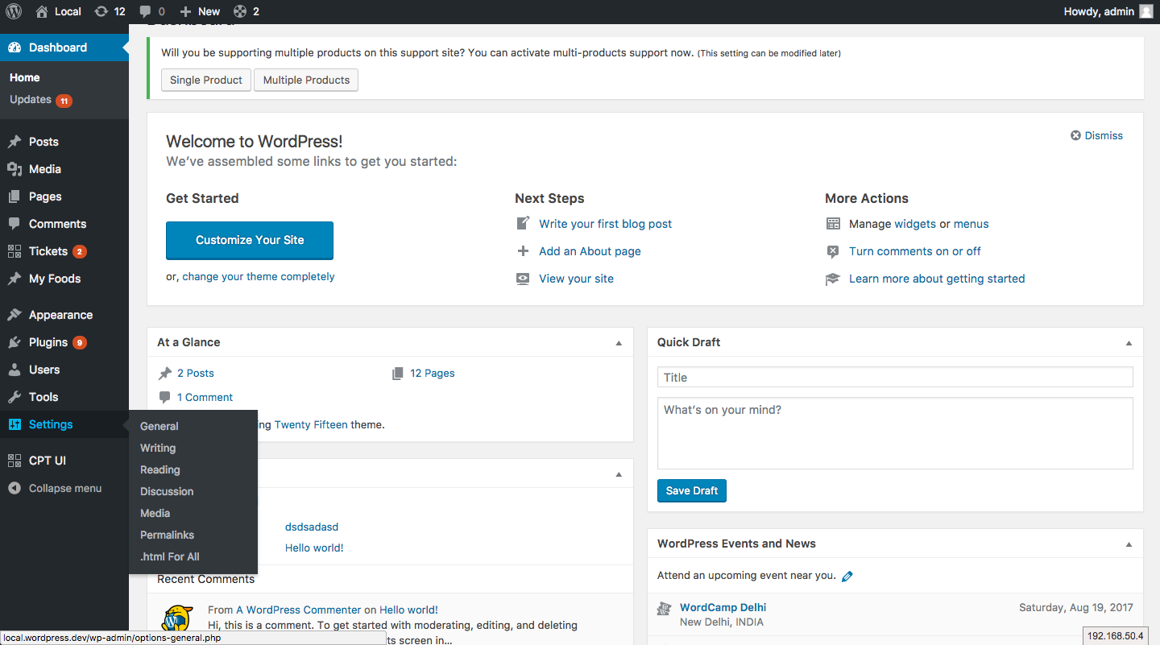This screenshot has height=645, width=1160.
Task: Open the Reading settings submenu item
Action: [x=159, y=469]
